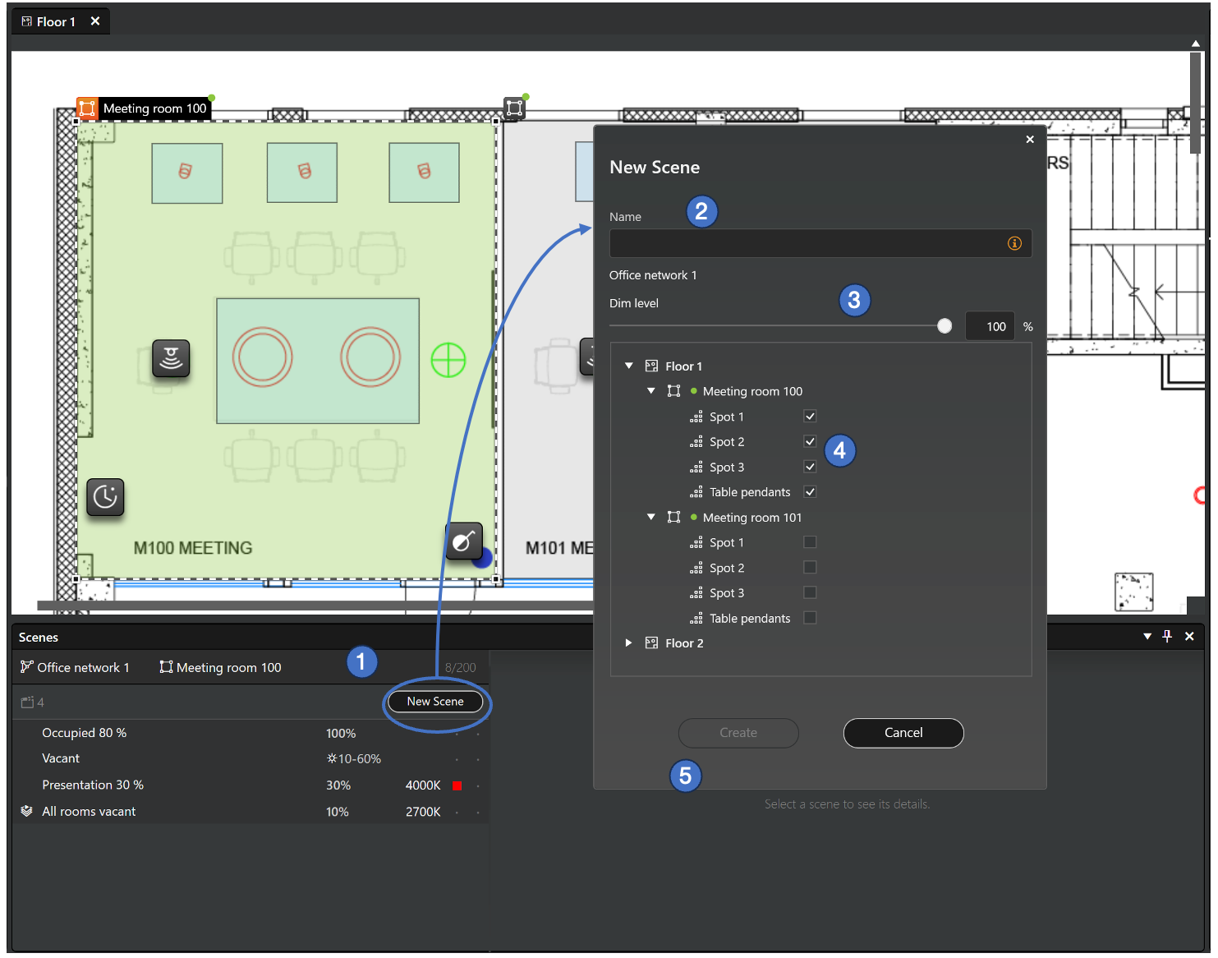Select the Vacant scene row
This screenshot has height=958, width=1218.
[x=250, y=758]
